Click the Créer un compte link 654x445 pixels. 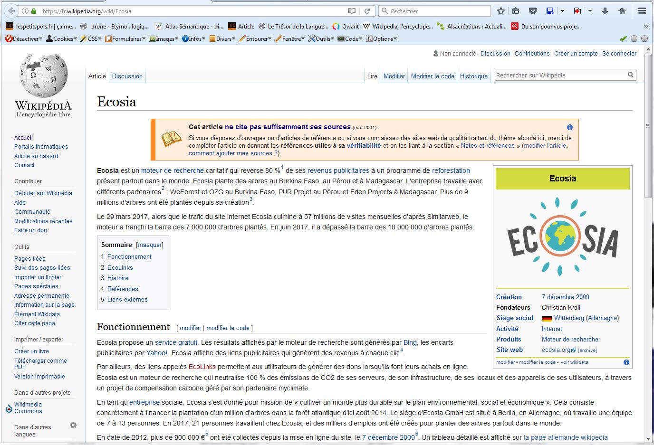[576, 54]
